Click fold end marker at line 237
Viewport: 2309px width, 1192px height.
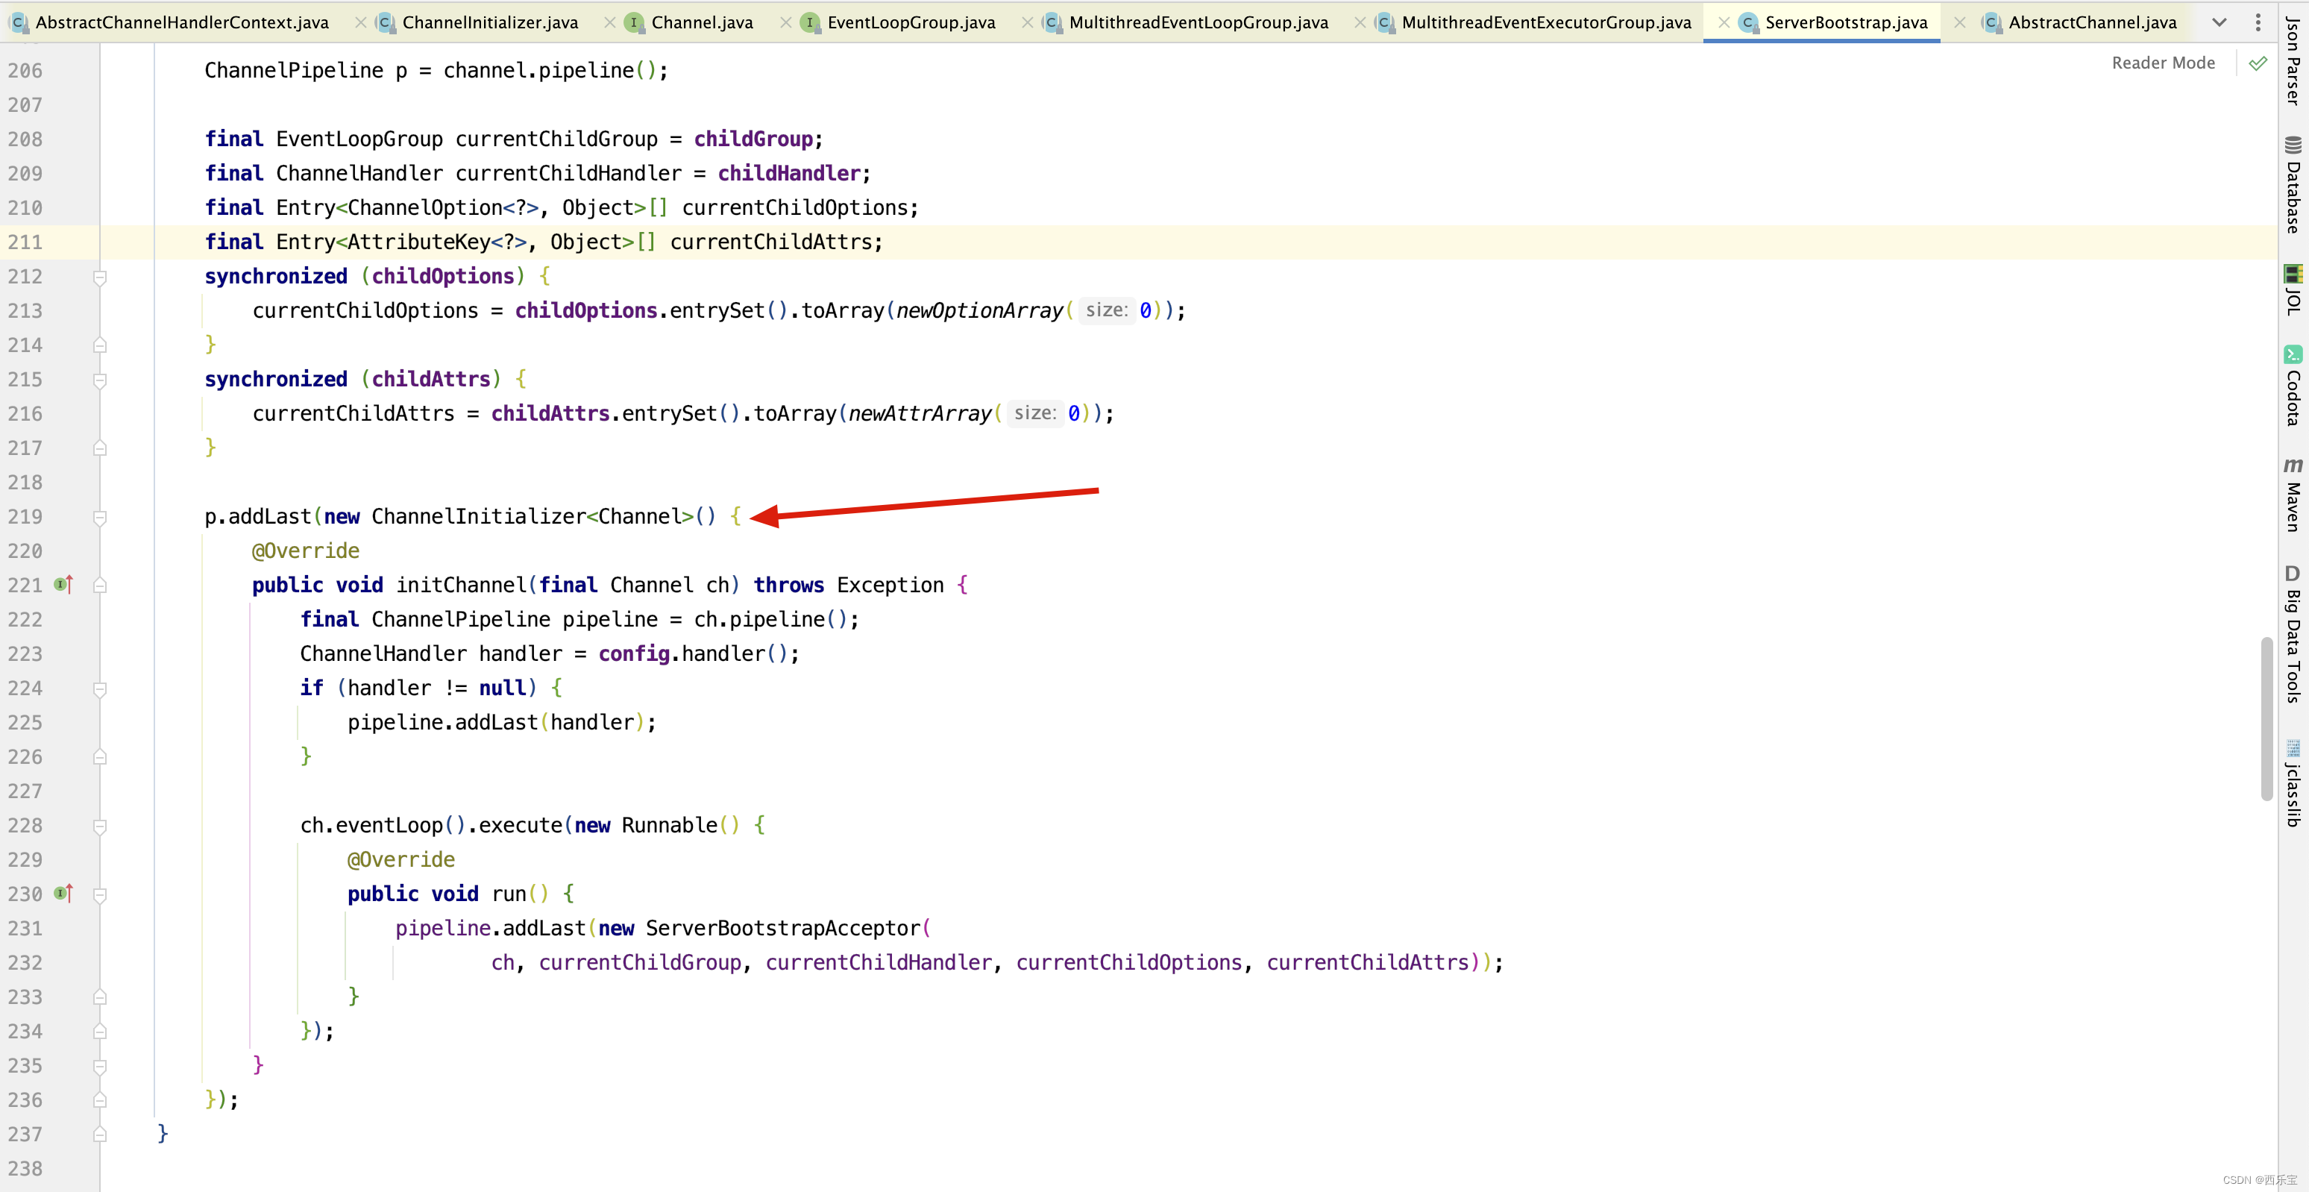(x=101, y=1135)
